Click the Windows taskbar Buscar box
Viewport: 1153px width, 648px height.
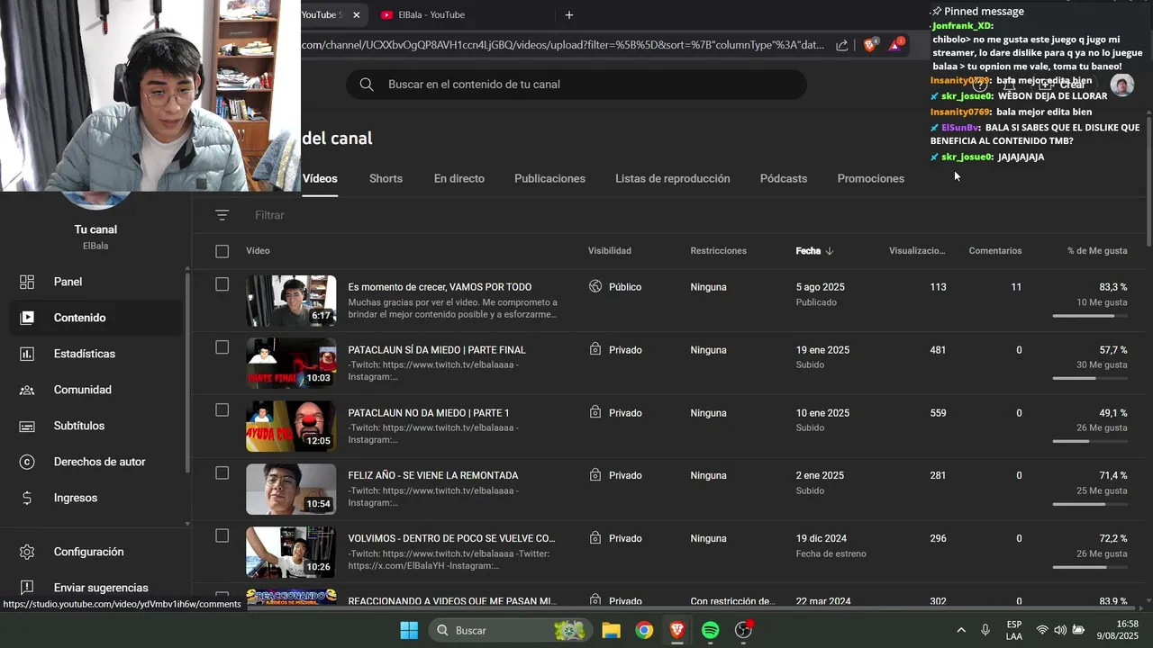coord(510,630)
